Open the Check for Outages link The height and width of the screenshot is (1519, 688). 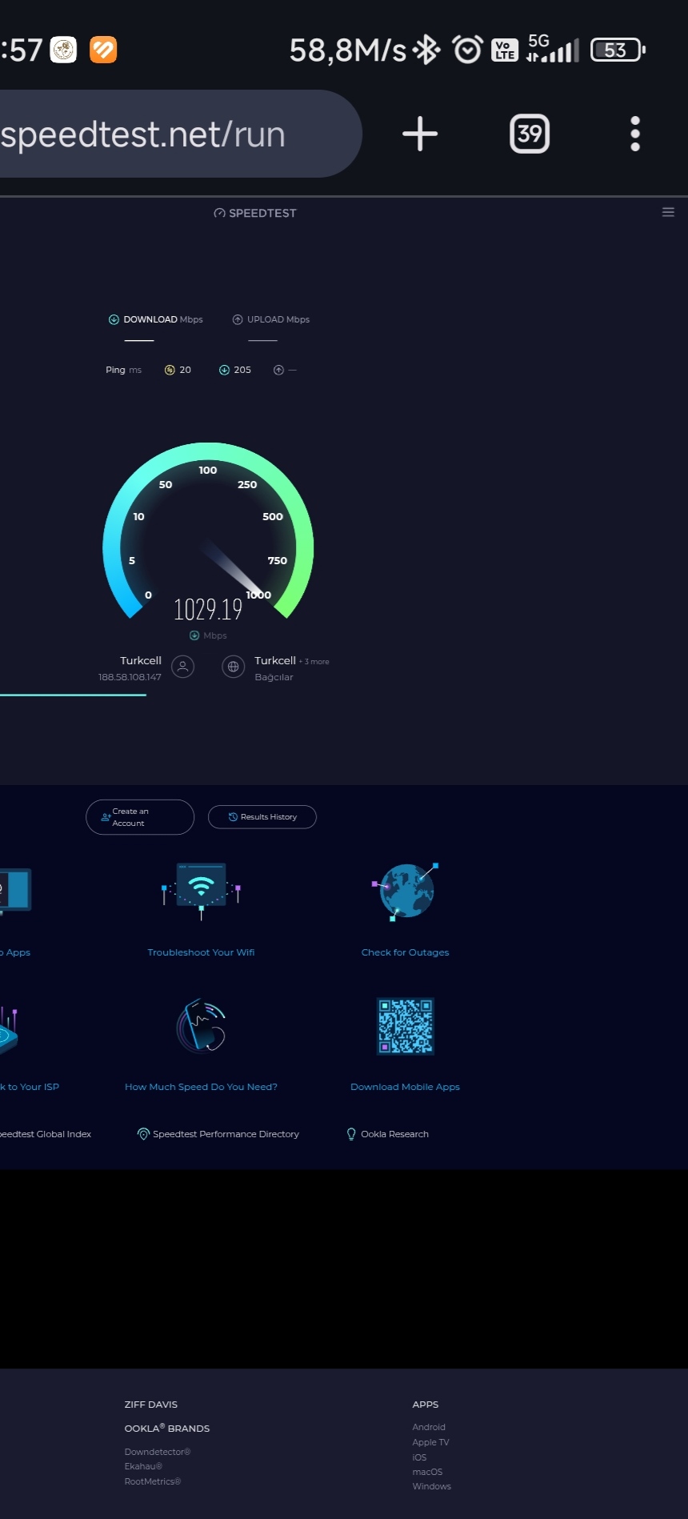click(x=406, y=952)
